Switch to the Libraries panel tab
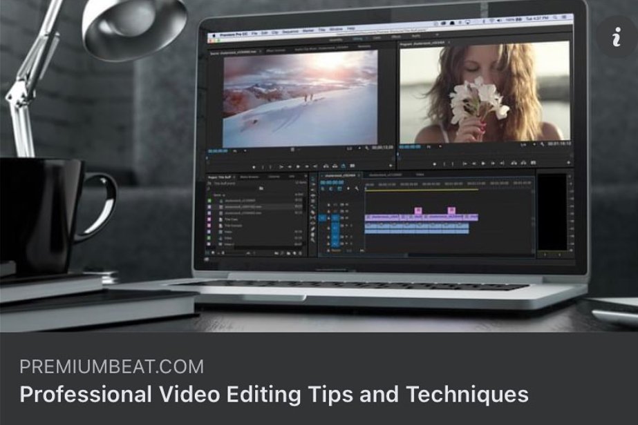This screenshot has height=425, width=638. 274,177
